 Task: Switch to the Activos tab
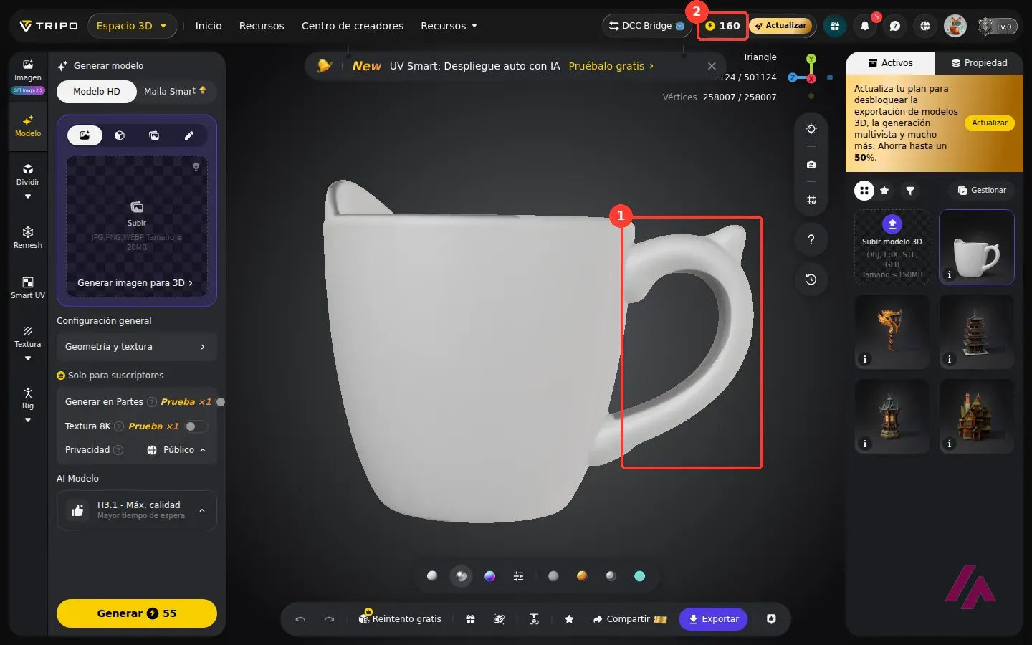890,63
